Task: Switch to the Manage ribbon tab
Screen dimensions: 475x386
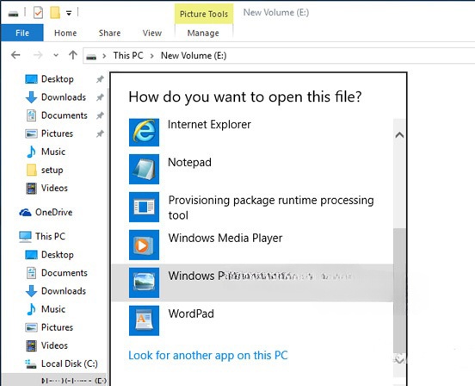Action: pyautogui.click(x=203, y=33)
